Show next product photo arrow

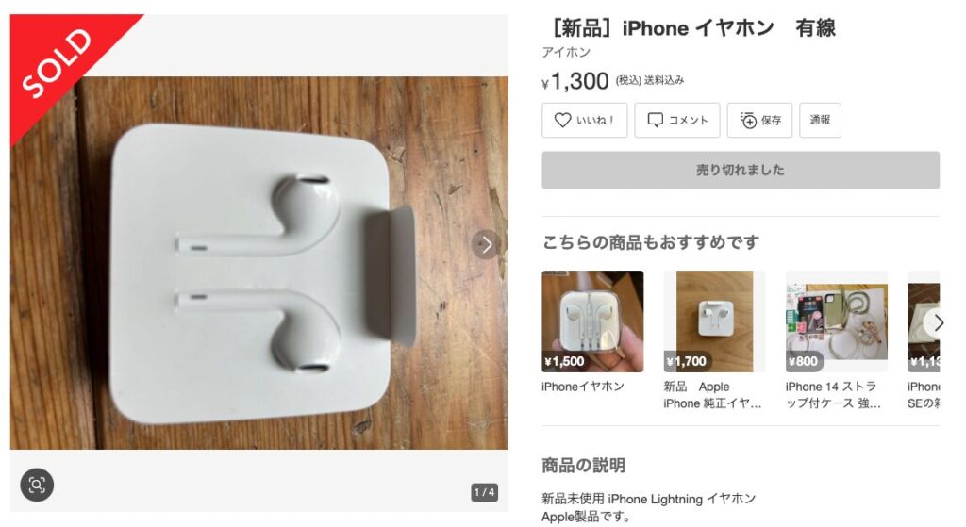(486, 244)
